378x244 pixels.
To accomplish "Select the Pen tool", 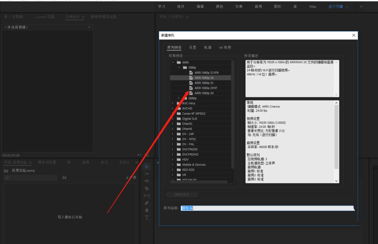I will pos(147,203).
